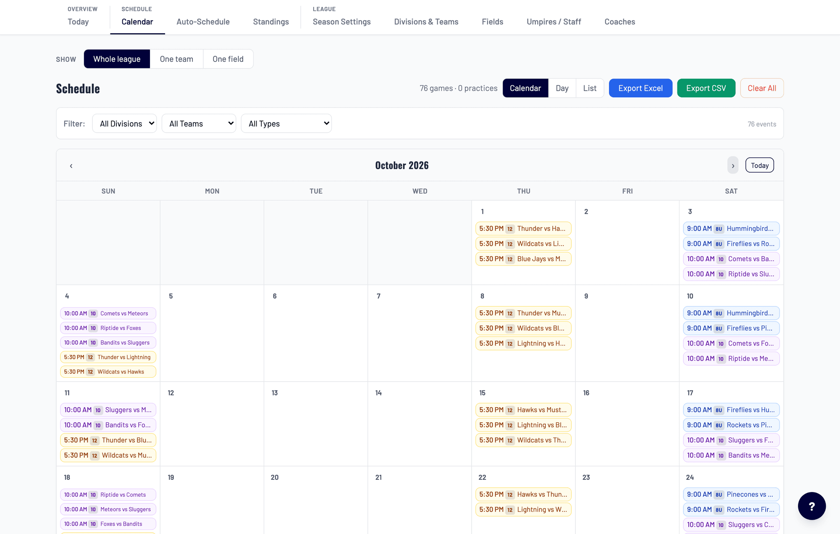Open the Umpires / Staff tab
This screenshot has height=534, width=840.
pos(554,22)
